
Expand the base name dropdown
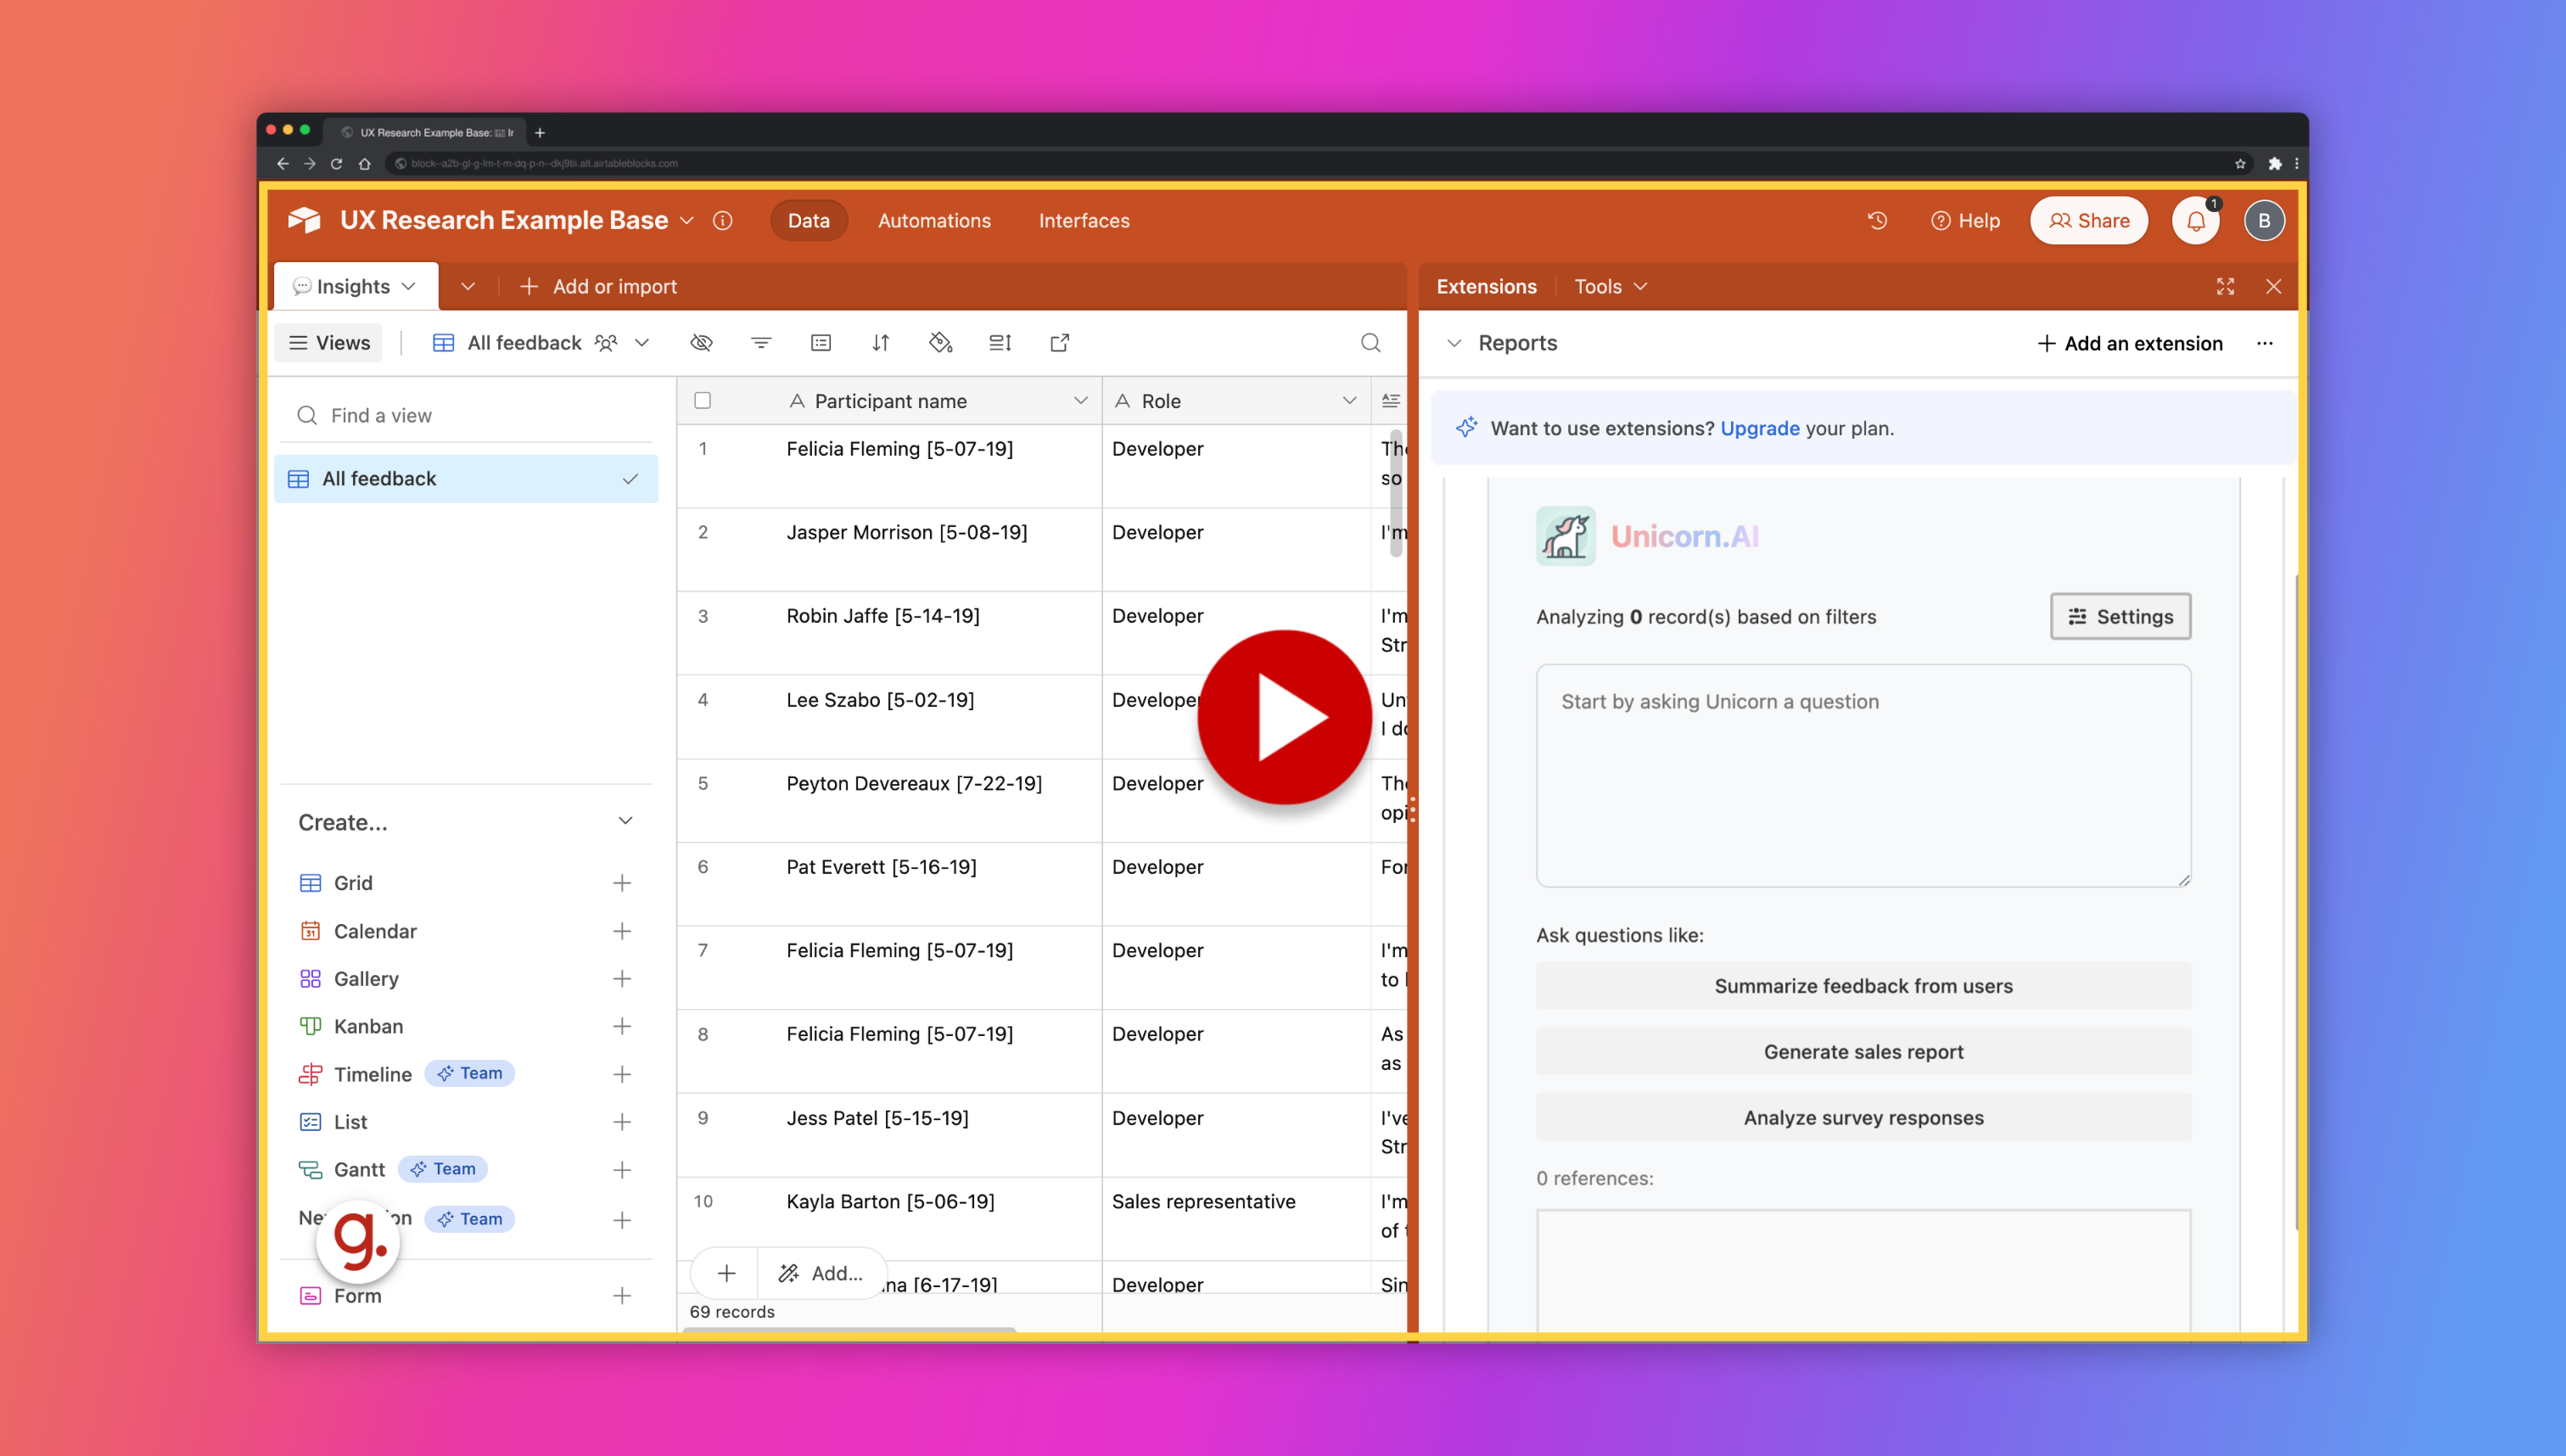pos(687,220)
